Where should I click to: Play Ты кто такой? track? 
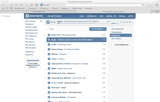(x=49, y=83)
